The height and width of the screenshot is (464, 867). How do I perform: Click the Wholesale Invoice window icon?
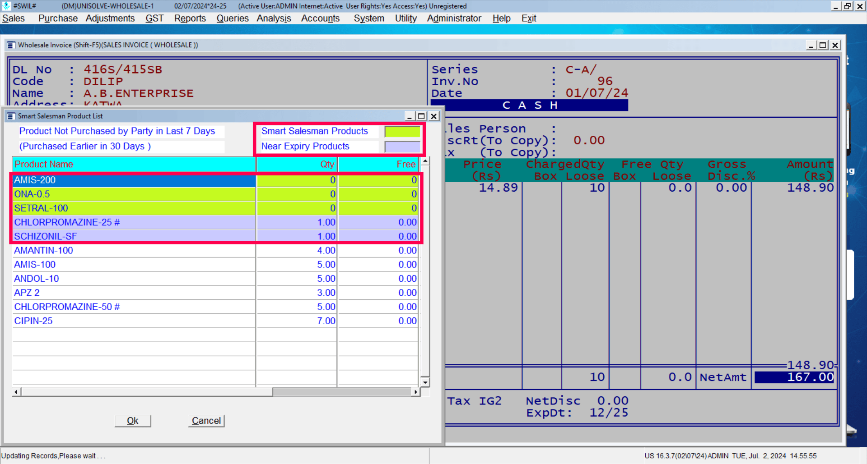11,45
